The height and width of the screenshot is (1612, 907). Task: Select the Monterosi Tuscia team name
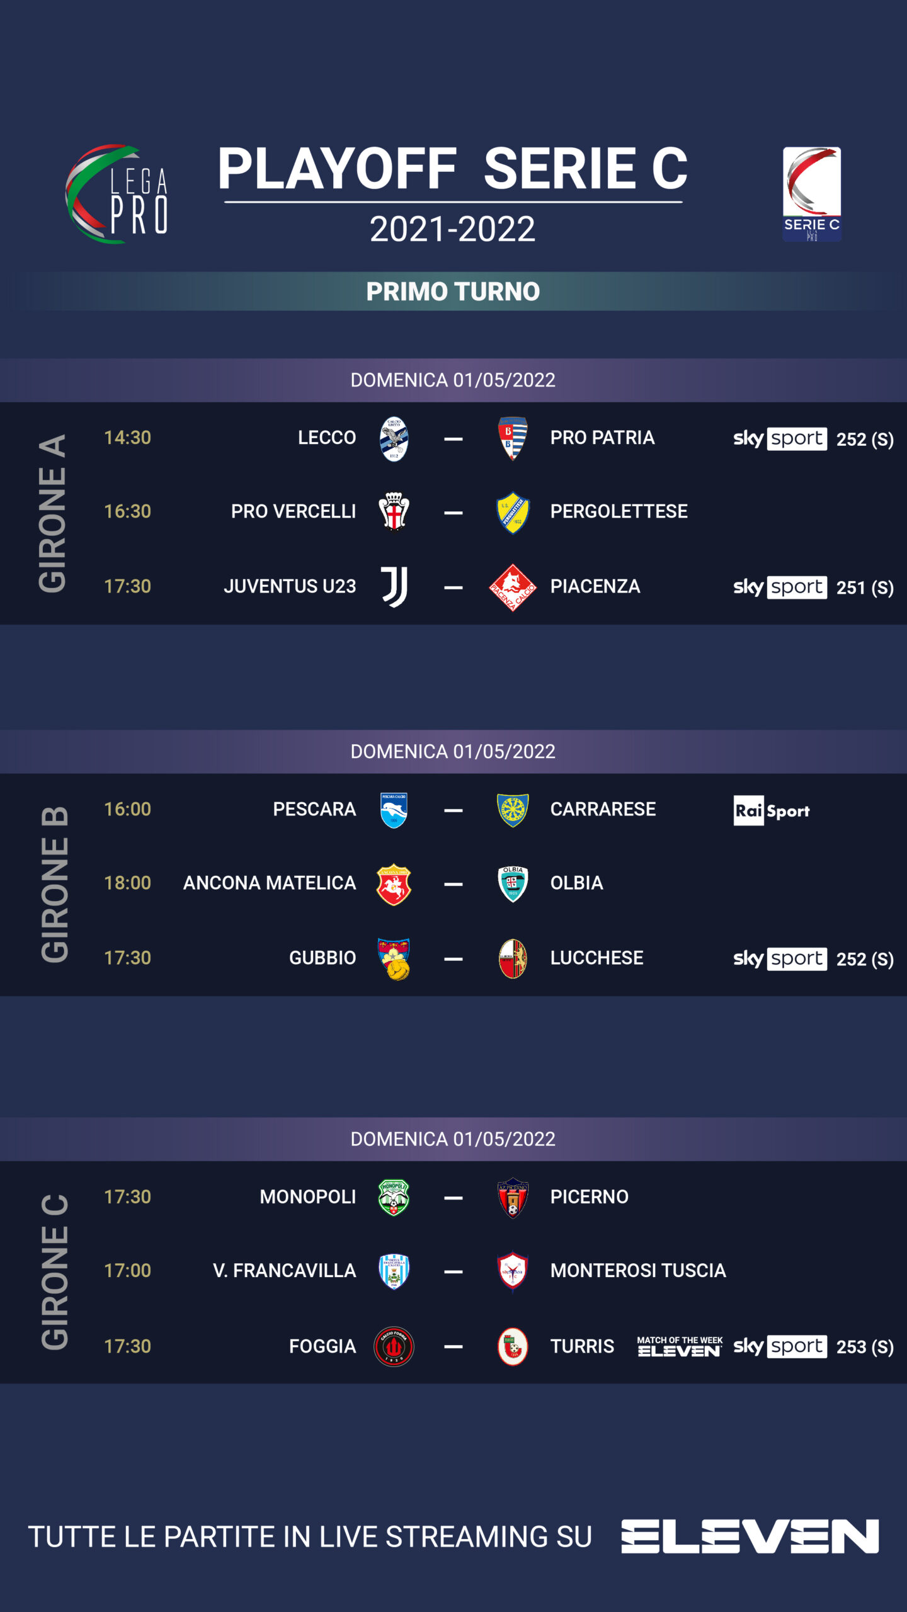(x=638, y=1271)
